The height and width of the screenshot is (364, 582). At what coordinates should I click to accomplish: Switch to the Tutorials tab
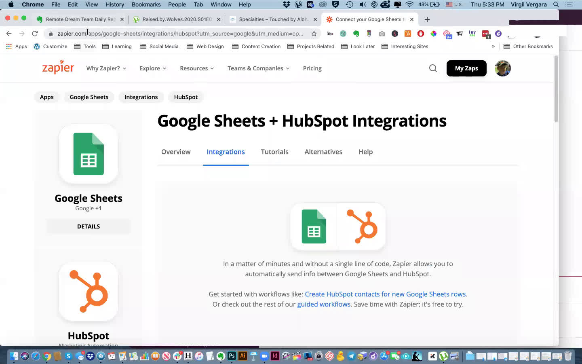click(x=274, y=152)
